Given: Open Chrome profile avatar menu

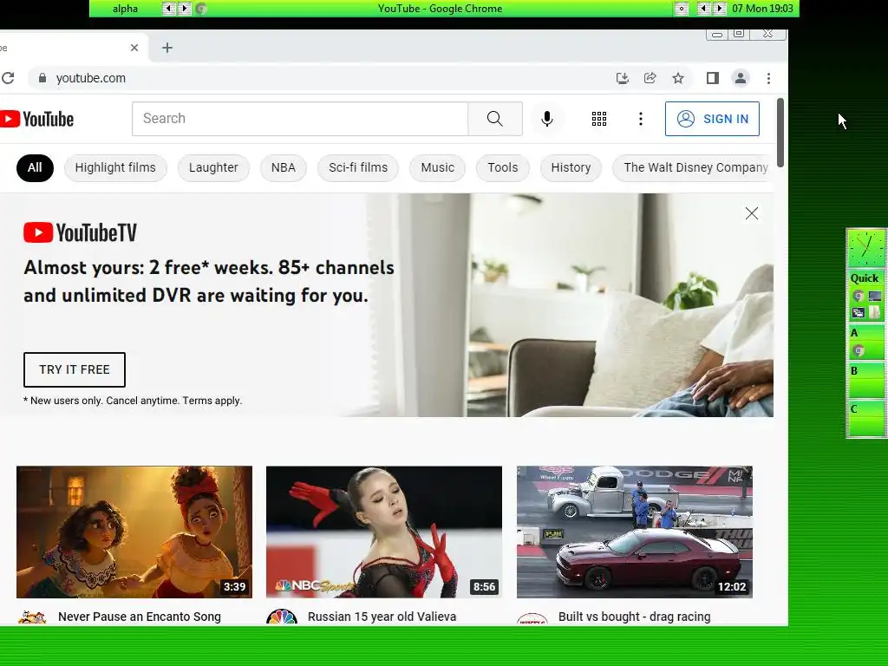Looking at the screenshot, I should tap(741, 78).
